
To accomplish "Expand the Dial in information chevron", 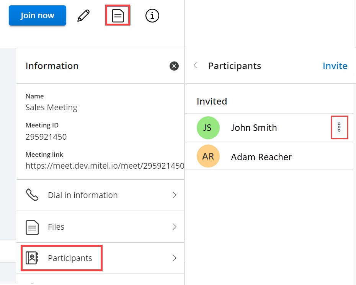I will tap(175, 195).
